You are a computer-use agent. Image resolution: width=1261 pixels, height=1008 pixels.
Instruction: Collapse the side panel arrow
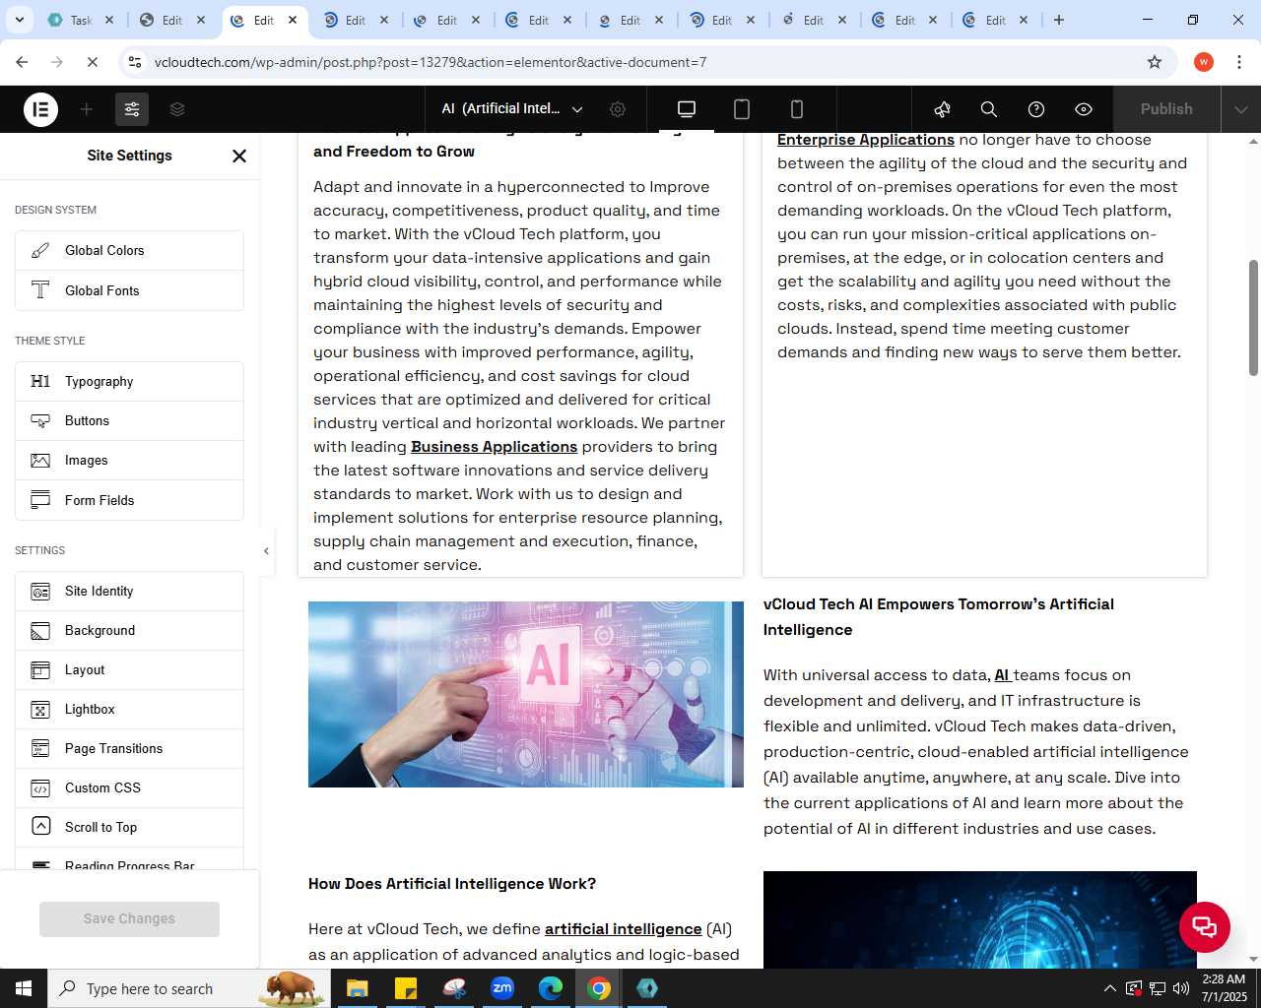pyautogui.click(x=266, y=551)
